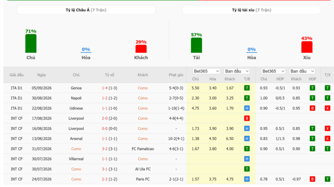Click the Giải đấu column header
This screenshot has width=334, height=187.
[16, 75]
